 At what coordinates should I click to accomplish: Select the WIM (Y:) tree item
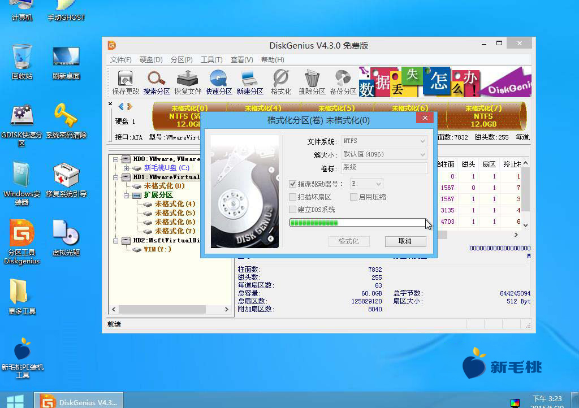click(157, 249)
